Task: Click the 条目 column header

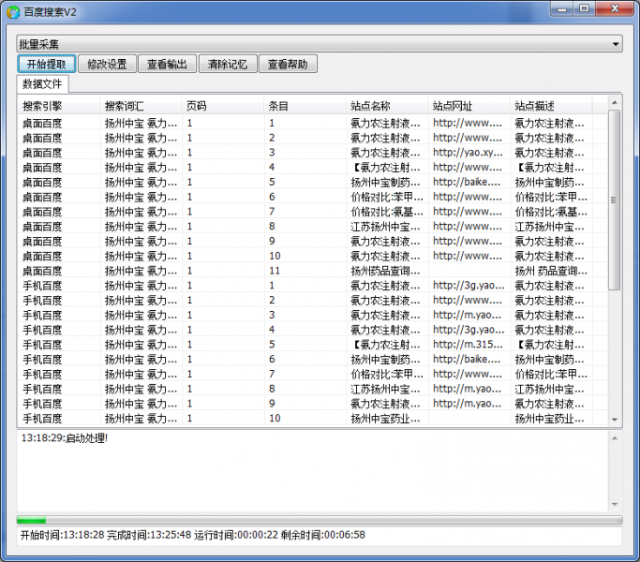Action: (305, 106)
